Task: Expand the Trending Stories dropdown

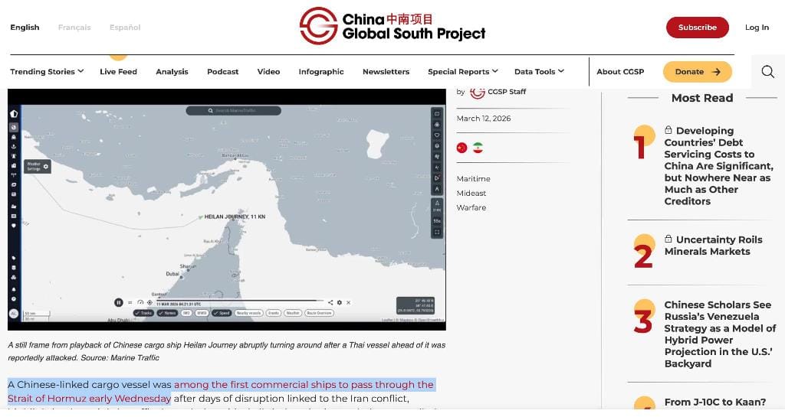Action: pyautogui.click(x=47, y=72)
